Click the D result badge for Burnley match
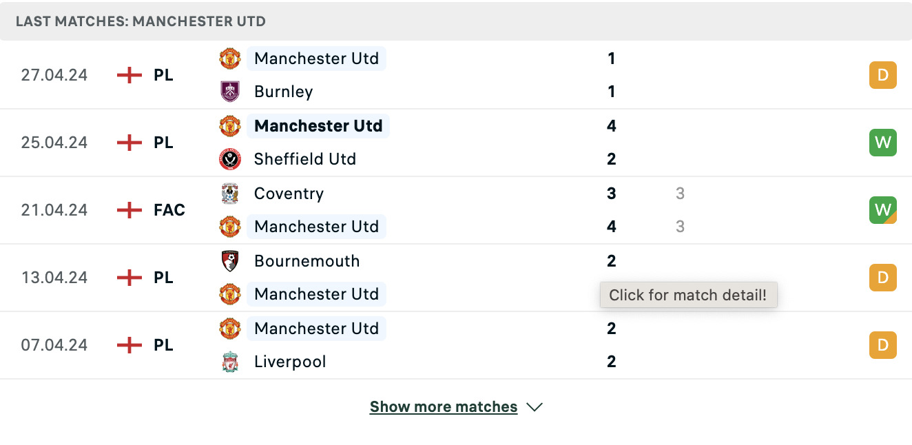This screenshot has height=445, width=912. (x=883, y=75)
